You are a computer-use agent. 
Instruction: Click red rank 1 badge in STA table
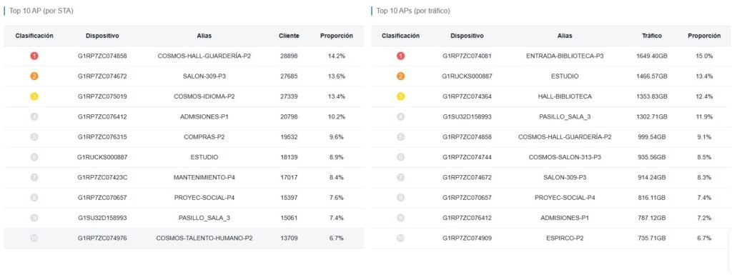[34, 56]
